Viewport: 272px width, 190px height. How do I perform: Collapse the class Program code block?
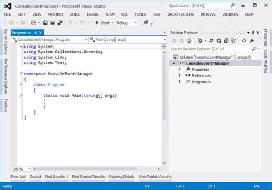pos(21,85)
